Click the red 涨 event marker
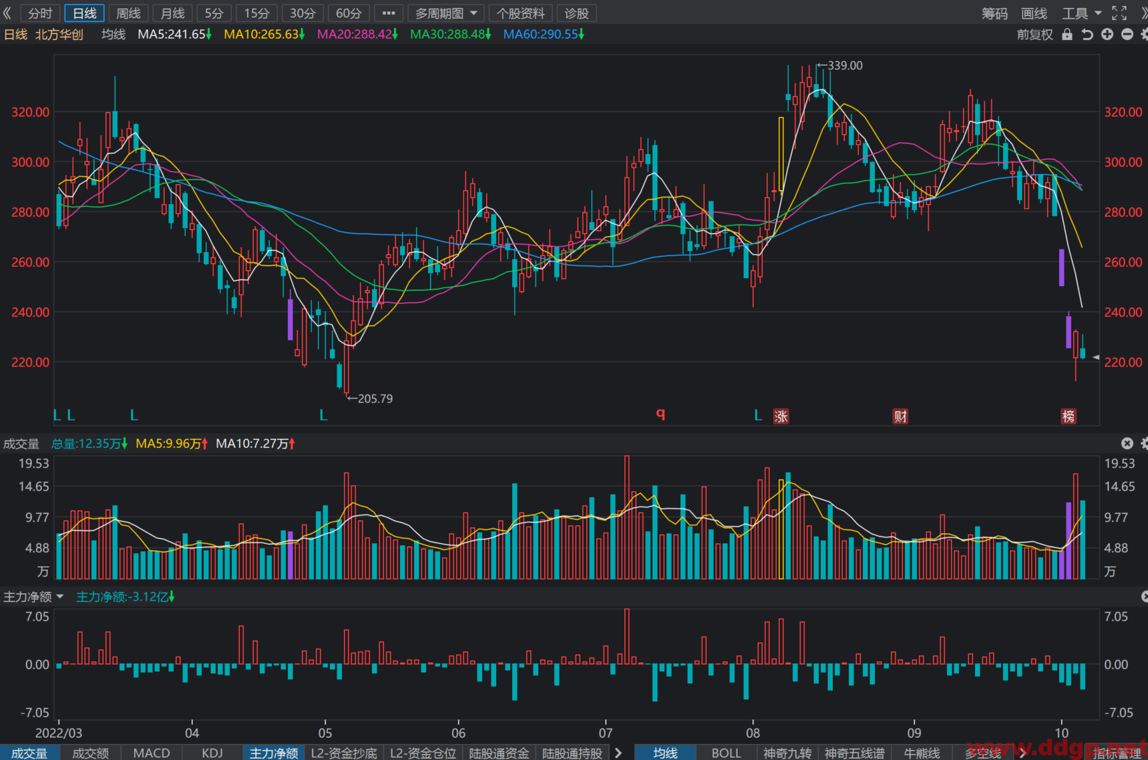Screen dimensions: 1148x760 coord(781,416)
